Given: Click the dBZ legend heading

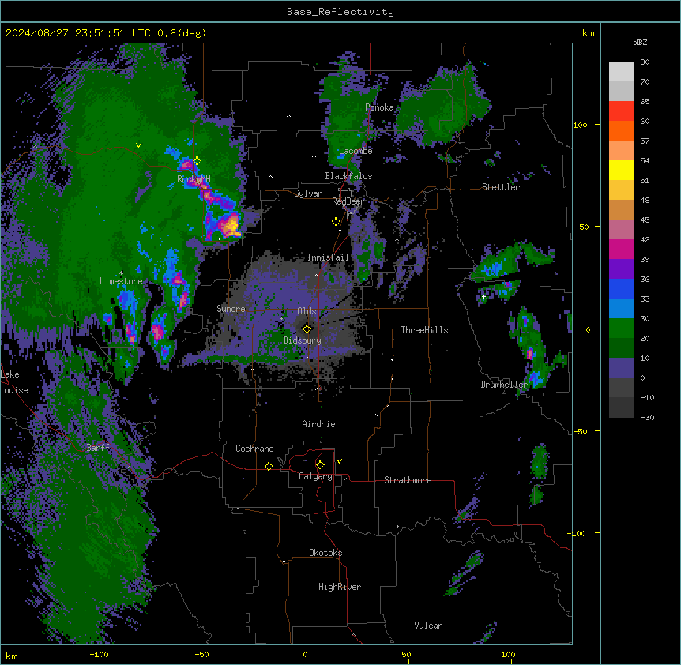Looking at the screenshot, I should point(640,42).
